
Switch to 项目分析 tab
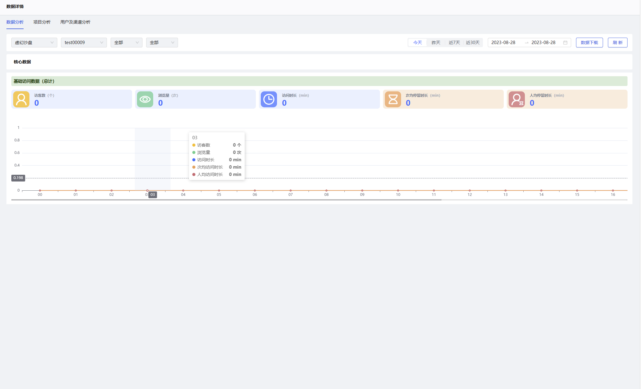coord(42,22)
